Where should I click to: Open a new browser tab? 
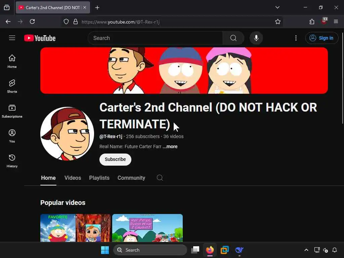point(97,8)
